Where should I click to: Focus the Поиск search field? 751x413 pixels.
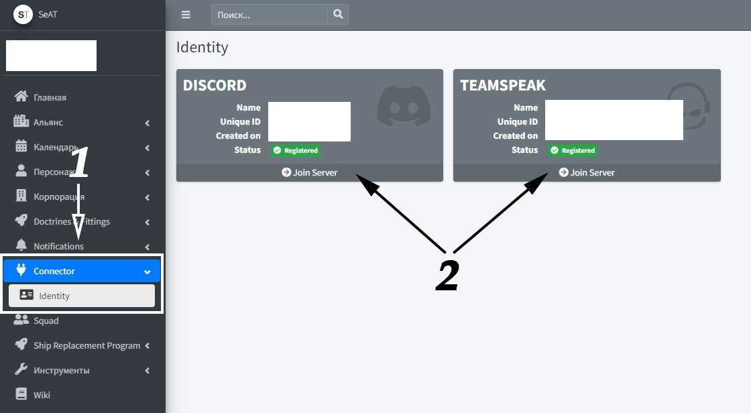(x=270, y=14)
